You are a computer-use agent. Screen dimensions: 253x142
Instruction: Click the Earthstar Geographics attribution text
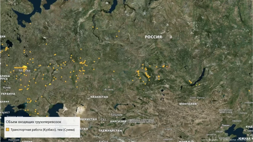(x=210, y=140)
